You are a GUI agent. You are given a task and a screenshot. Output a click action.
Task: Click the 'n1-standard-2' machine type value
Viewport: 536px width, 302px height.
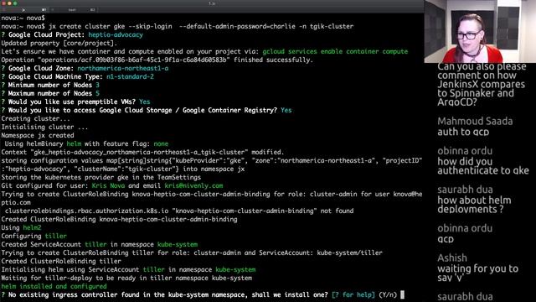[130, 76]
